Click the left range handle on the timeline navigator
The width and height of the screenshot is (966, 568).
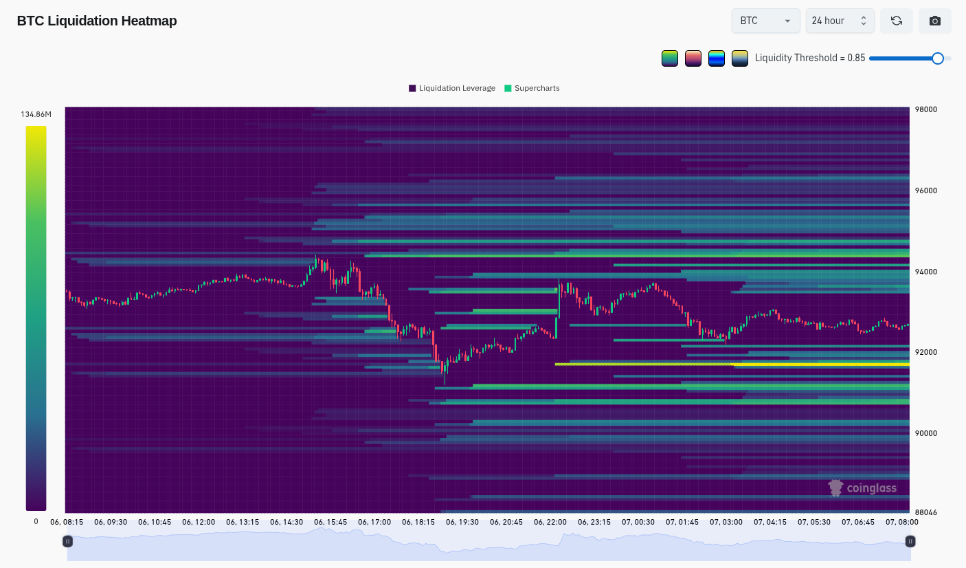67,541
